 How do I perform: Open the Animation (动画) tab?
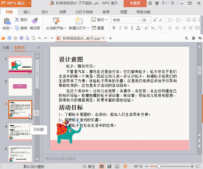[x=63, y=12]
